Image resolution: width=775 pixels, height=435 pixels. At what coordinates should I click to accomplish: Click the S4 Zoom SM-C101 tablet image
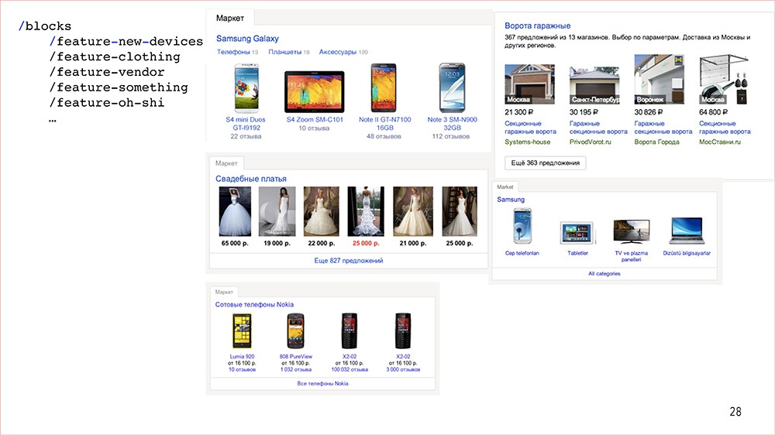coord(315,92)
